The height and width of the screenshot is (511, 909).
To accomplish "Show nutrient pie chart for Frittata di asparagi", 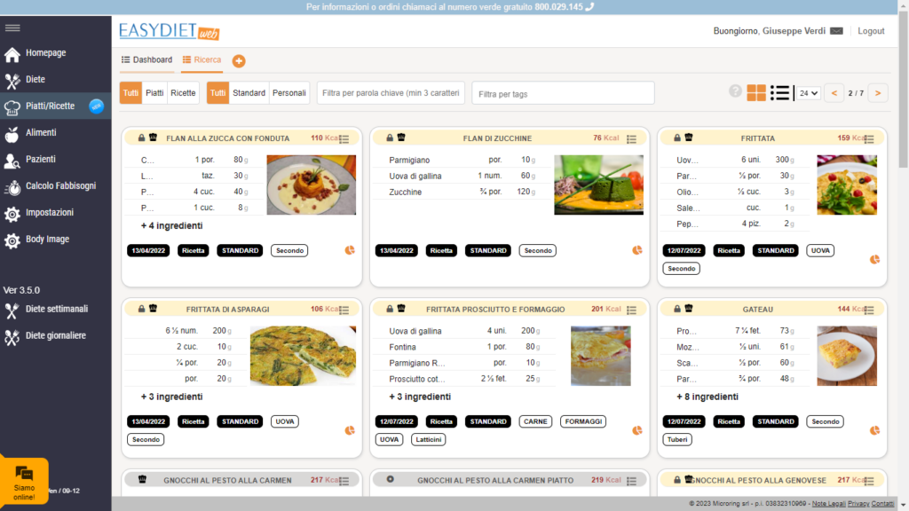I will pyautogui.click(x=350, y=430).
